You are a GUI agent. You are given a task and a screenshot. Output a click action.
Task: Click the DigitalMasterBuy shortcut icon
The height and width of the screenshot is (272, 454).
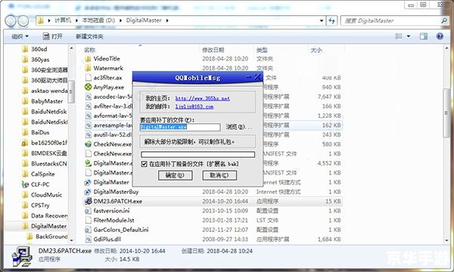(x=88, y=192)
